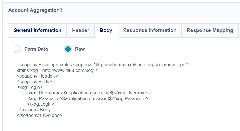Click the closing soapenv:Envelope tag

click(39, 115)
